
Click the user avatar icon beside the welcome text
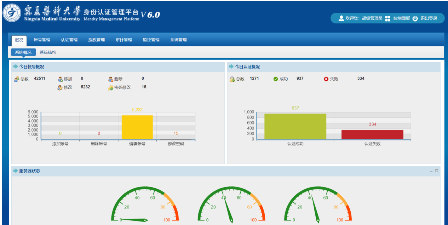click(x=341, y=18)
